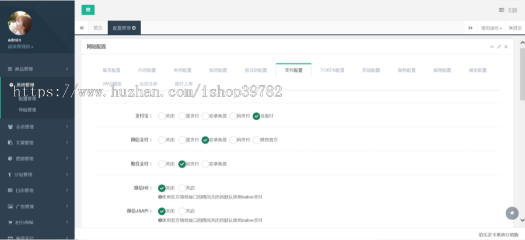This screenshot has height=240, width=525.
Task: Open 导航管理 in the sidebar
Action: 27,109
